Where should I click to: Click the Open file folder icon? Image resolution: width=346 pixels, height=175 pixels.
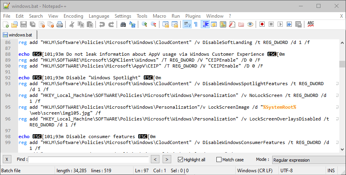coord(15,24)
